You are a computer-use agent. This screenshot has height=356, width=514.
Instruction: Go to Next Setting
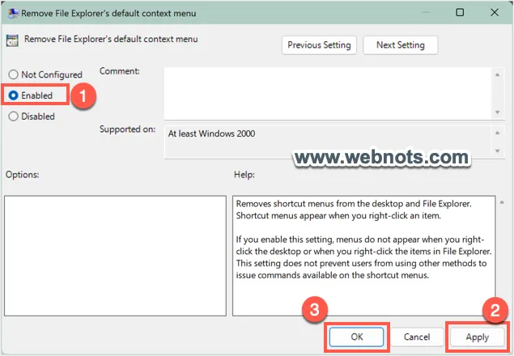point(400,45)
